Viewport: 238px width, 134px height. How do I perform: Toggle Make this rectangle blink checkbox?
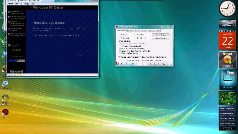[123, 46]
